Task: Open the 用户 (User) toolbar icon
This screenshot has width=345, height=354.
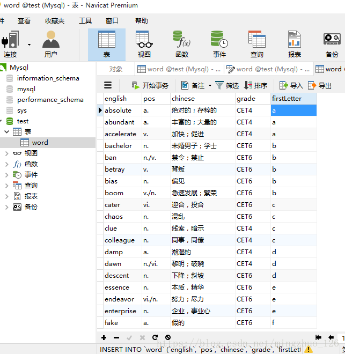Action: 51,45
